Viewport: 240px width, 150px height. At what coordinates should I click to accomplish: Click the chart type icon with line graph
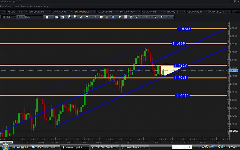(x=47, y=17)
